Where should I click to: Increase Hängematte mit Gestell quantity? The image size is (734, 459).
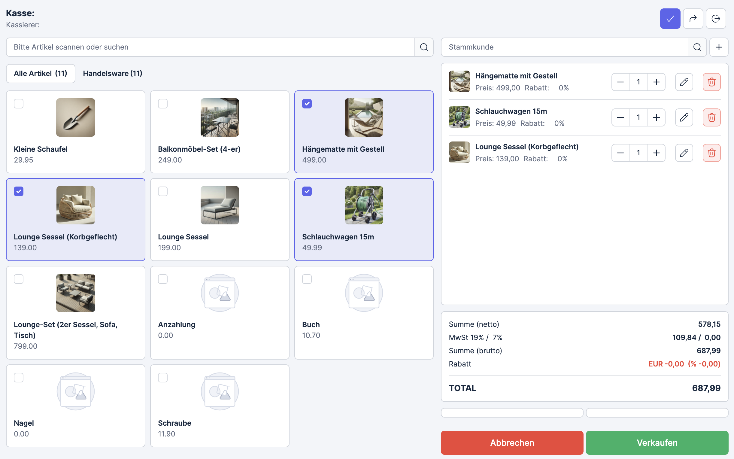pos(656,82)
